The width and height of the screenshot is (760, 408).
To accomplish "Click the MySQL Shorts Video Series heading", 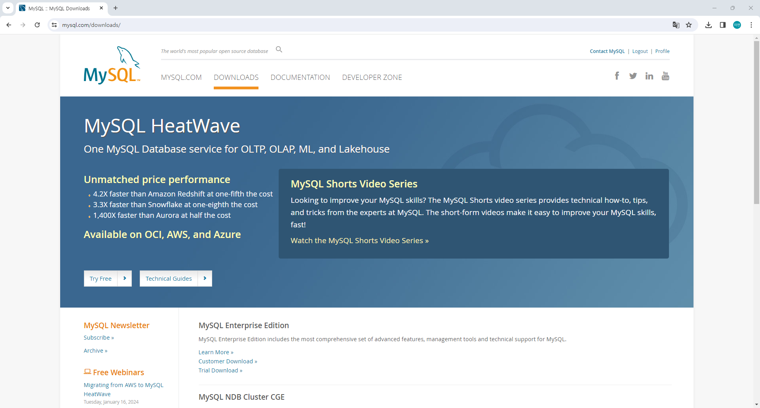I will coord(354,184).
